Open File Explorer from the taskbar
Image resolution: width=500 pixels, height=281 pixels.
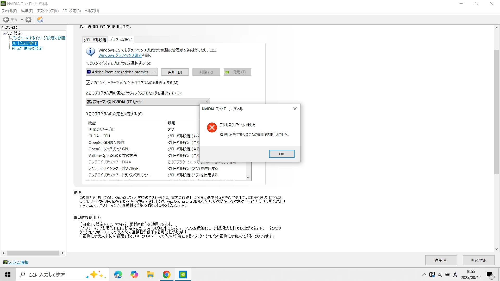click(x=150, y=274)
